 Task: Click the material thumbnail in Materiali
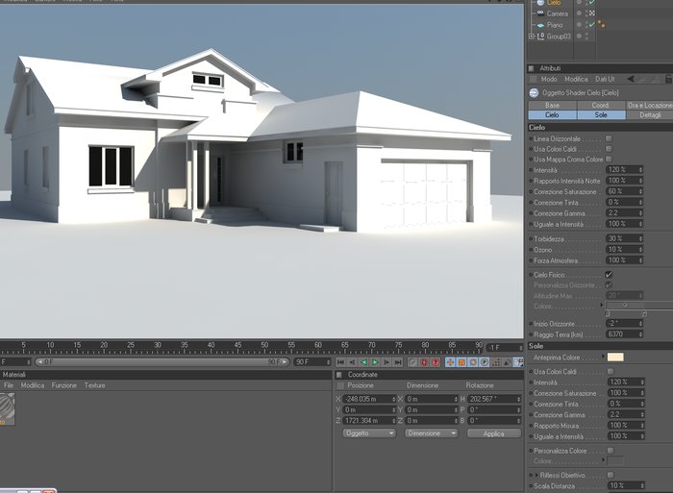click(8, 409)
